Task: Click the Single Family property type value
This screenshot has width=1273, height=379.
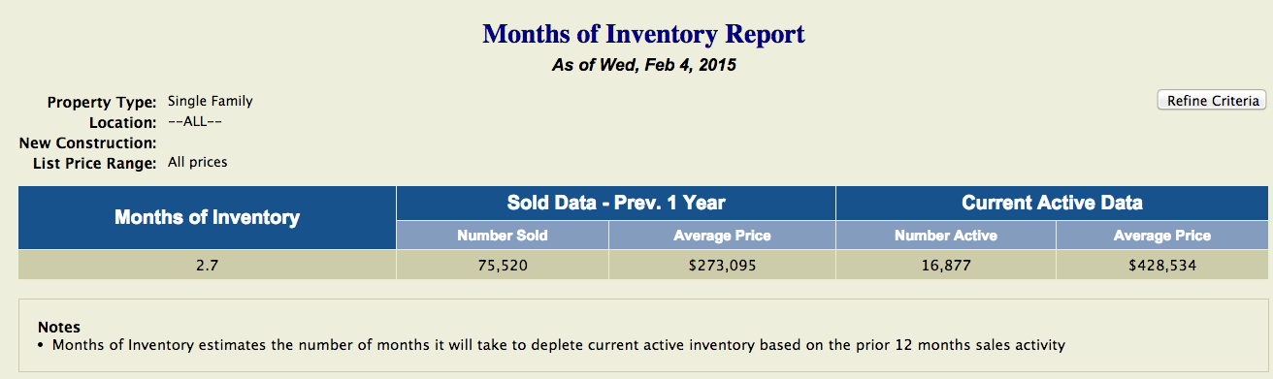Action: (211, 101)
